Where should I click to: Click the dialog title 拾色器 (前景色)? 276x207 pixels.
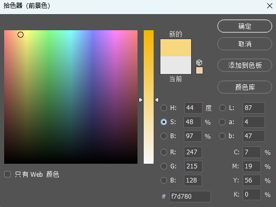tap(27, 6)
